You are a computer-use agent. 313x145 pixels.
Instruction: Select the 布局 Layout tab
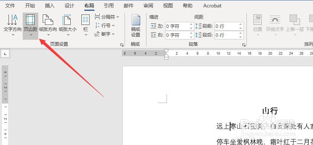coord(89,6)
